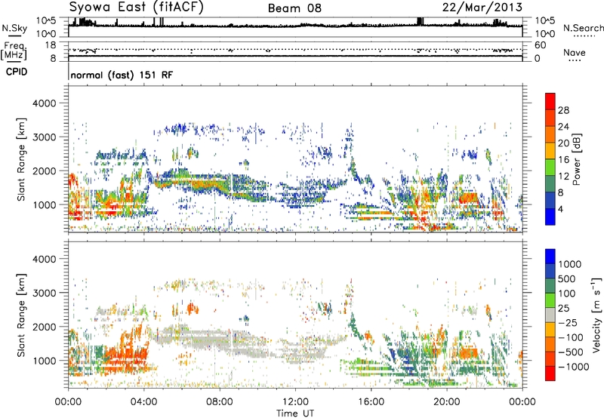This screenshot has width=604, height=418.
Task: Select the '-25' velocity scale label
Action: [x=568, y=323]
